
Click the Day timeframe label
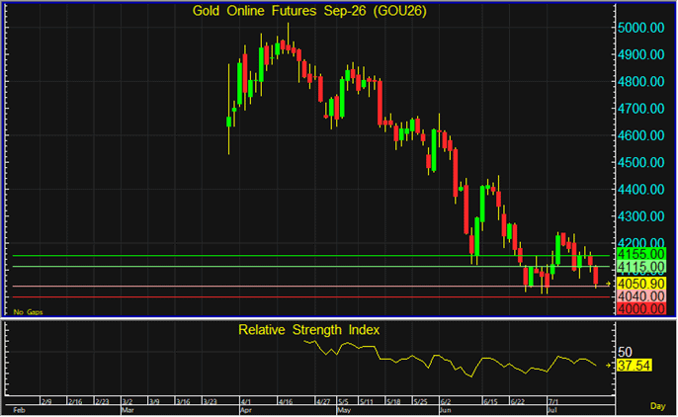(x=657, y=406)
